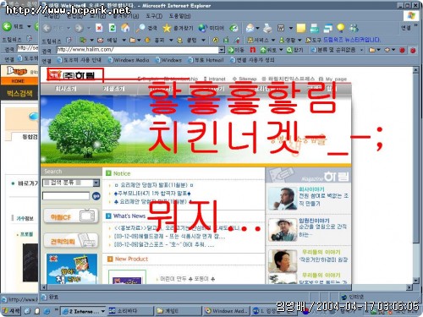The image size is (423, 317).
Task: Expand the Forward button history dropdown arrow
Action: pyautogui.click(x=89, y=28)
